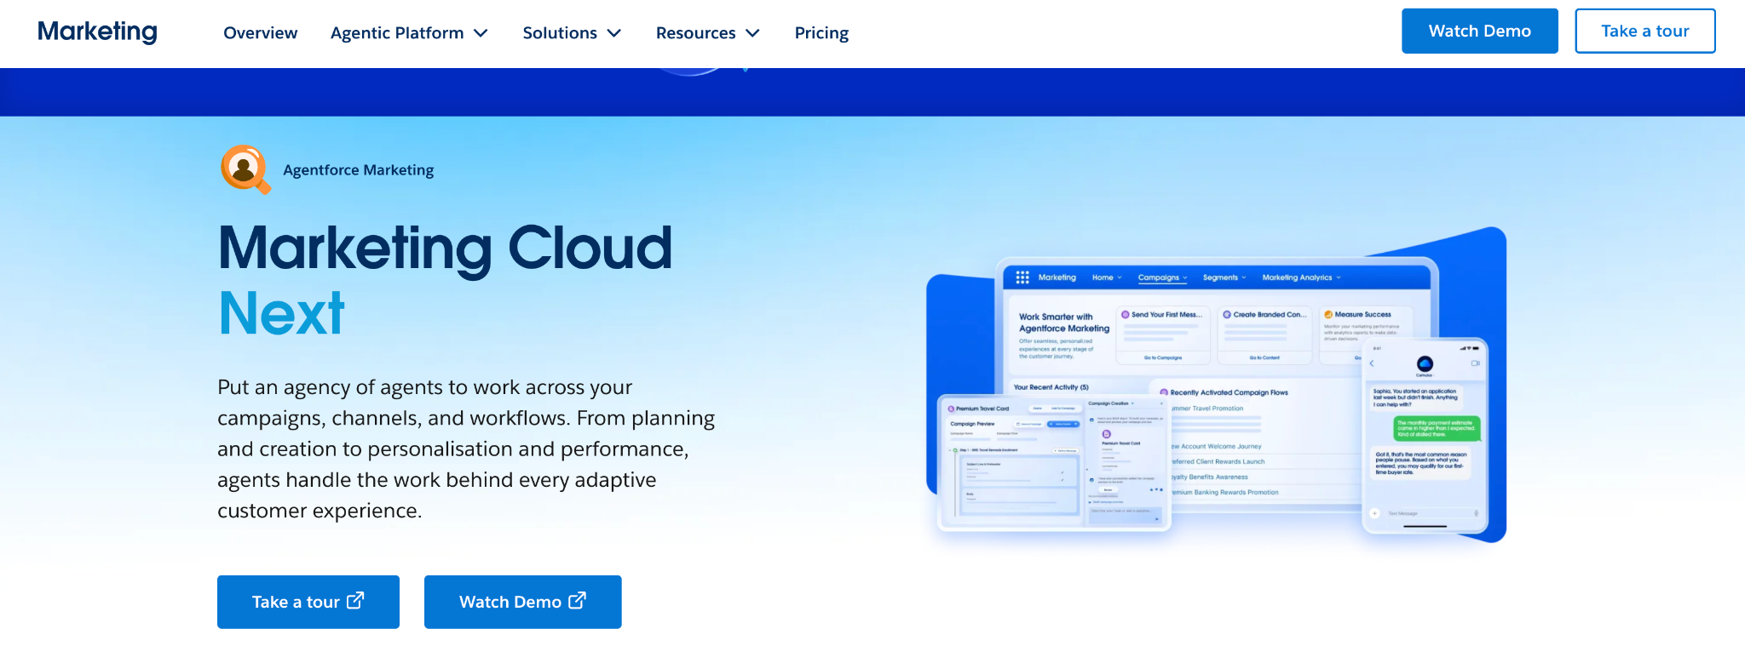
Task: Click external-link icon on Watch Demo
Action: [577, 601]
